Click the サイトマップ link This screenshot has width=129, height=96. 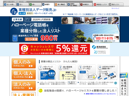(115, 8)
